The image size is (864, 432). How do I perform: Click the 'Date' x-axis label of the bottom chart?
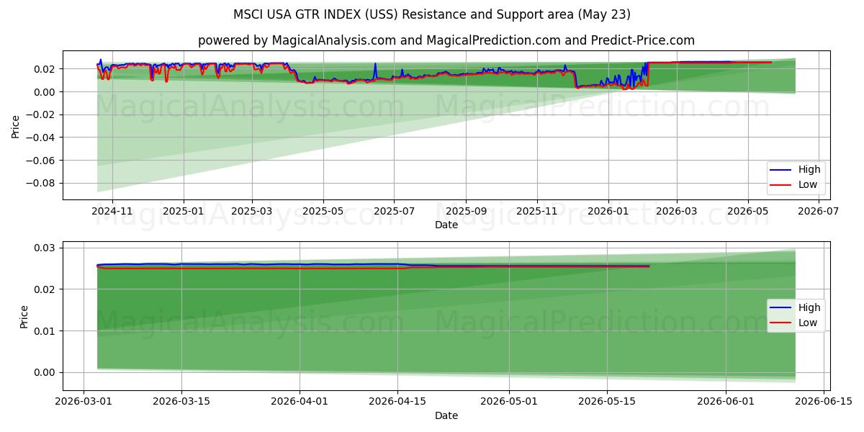click(446, 416)
